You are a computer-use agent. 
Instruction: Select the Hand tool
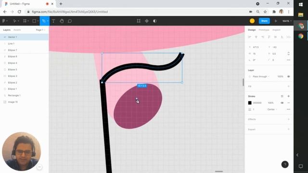pyautogui.click(x=62, y=21)
